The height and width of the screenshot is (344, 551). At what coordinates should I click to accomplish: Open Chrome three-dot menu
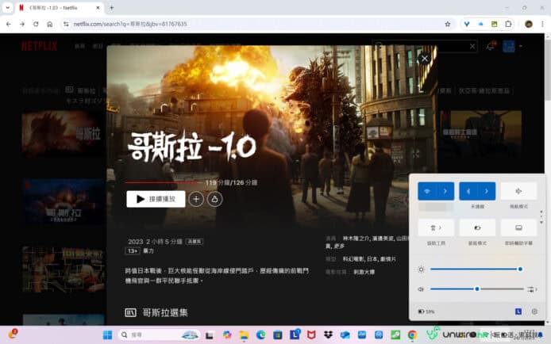click(x=542, y=25)
